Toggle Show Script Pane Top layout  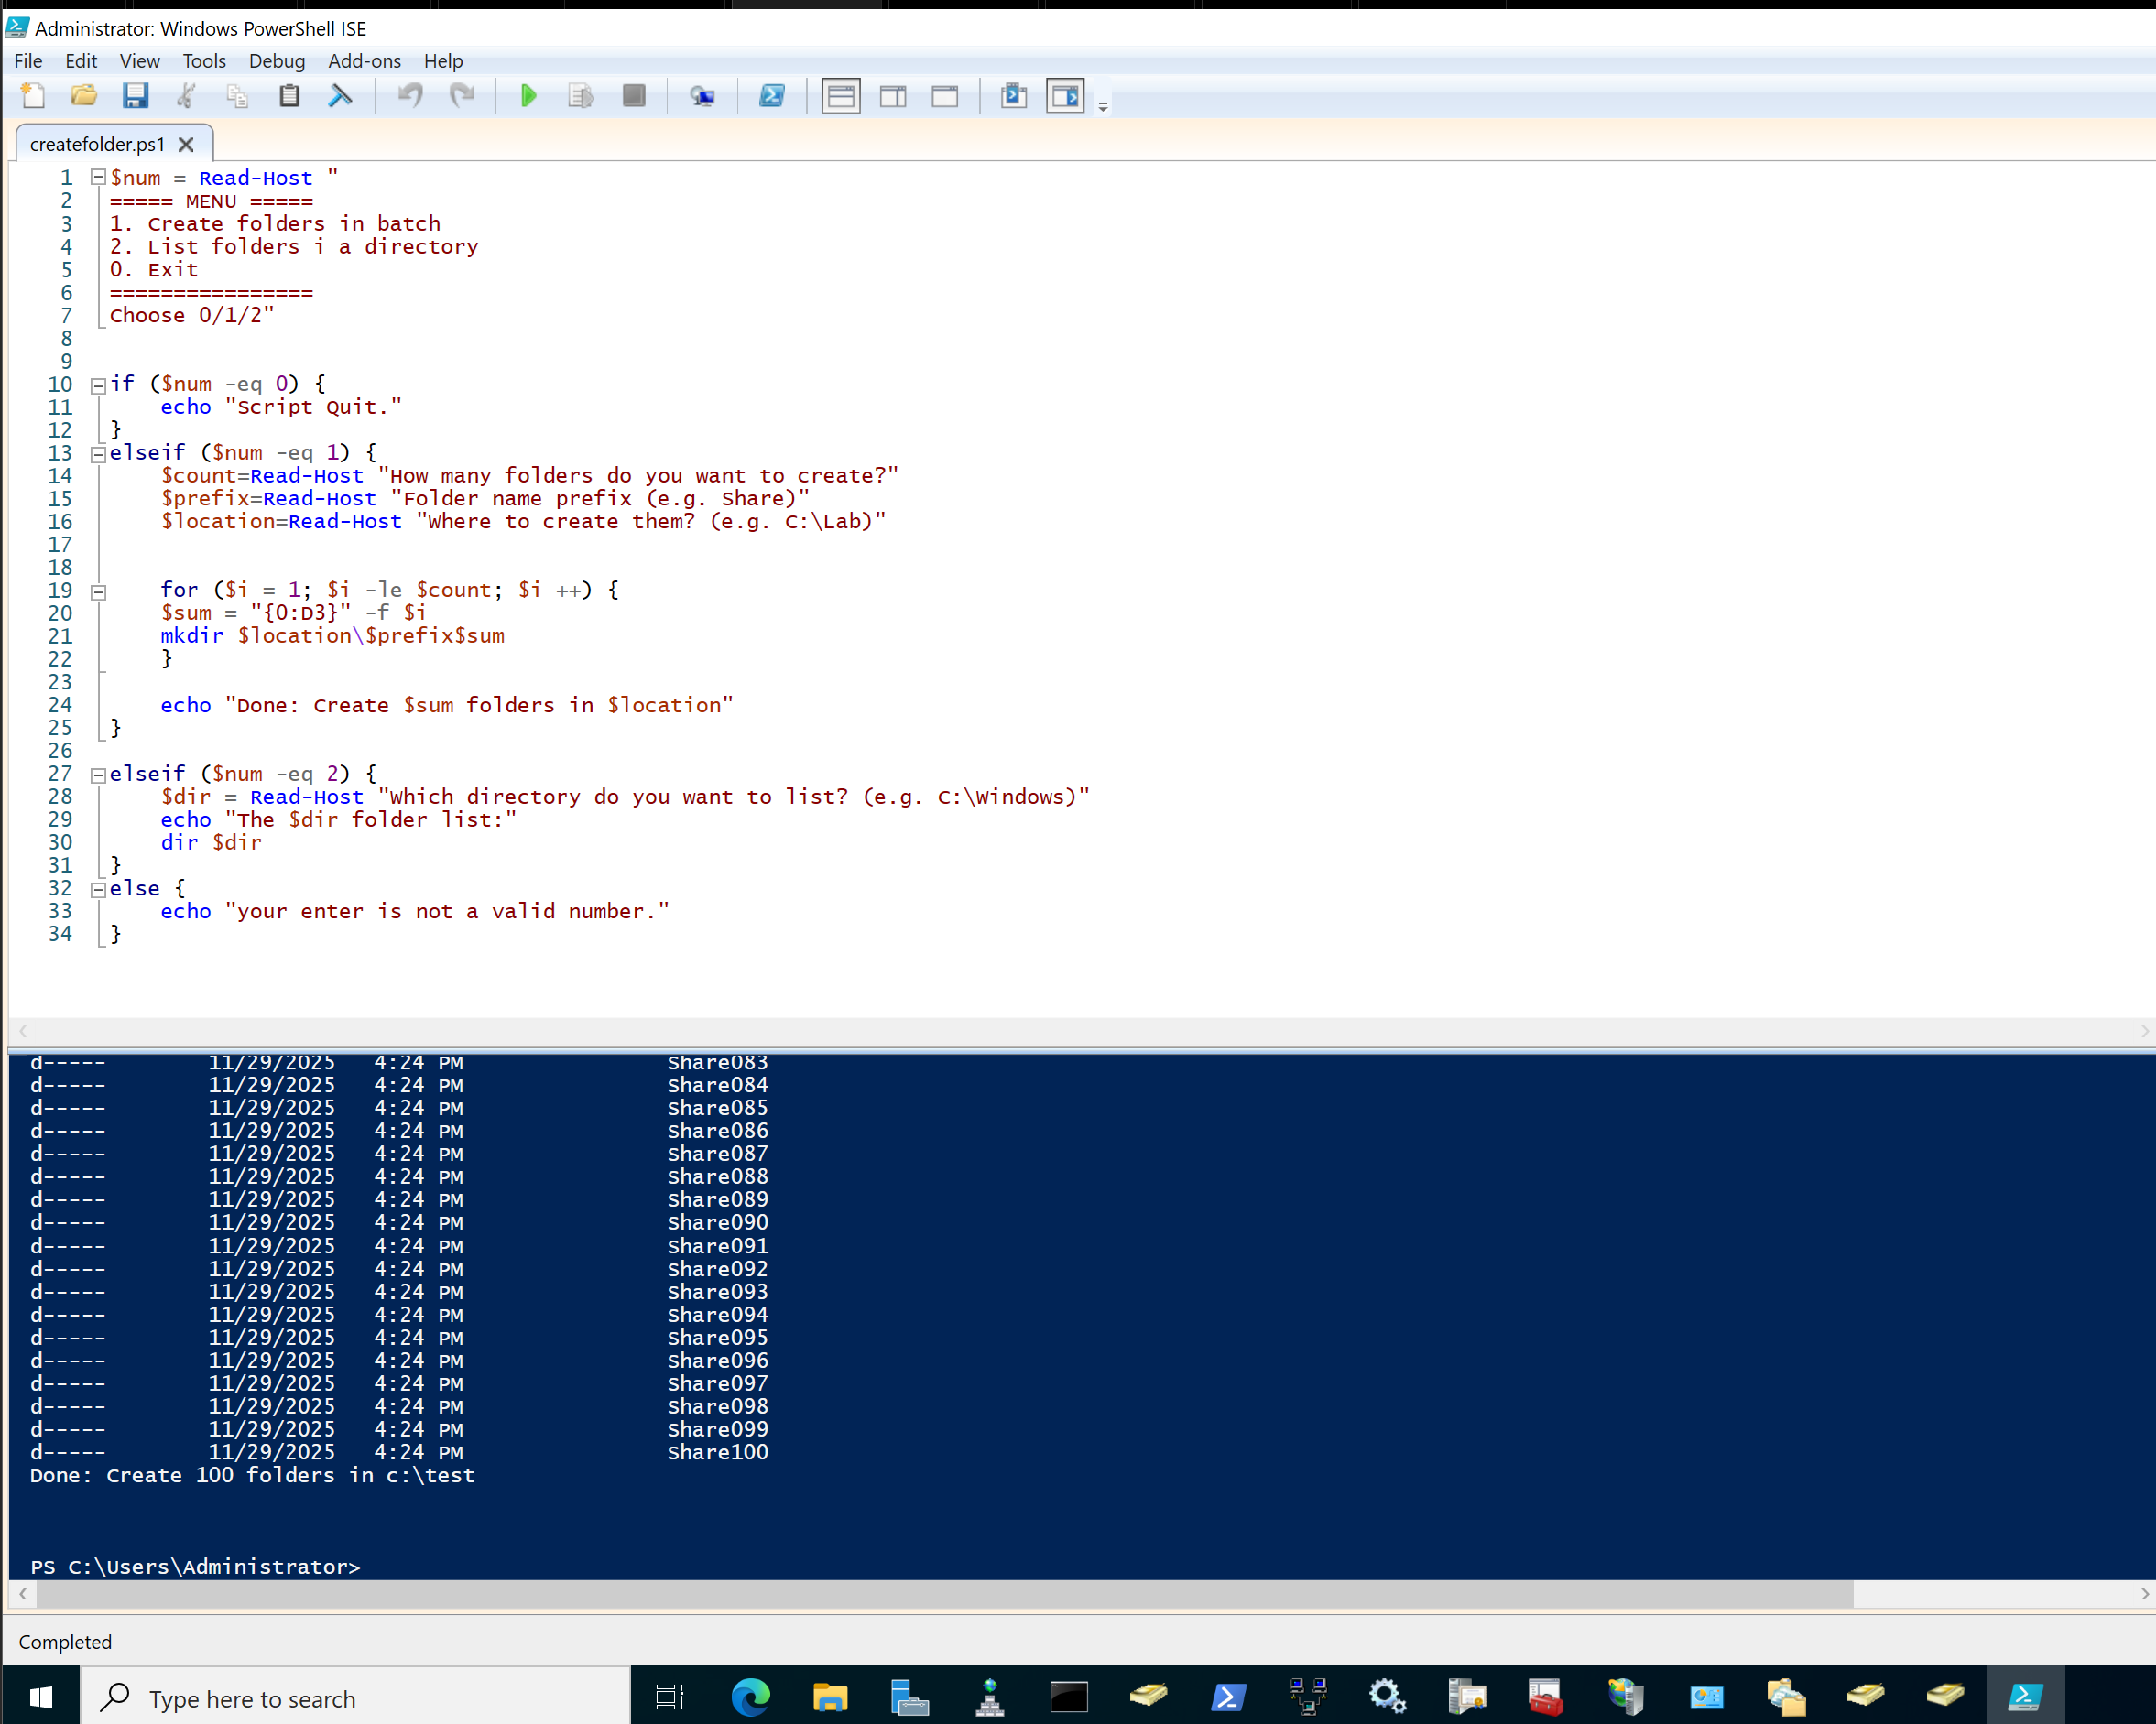[x=841, y=96]
